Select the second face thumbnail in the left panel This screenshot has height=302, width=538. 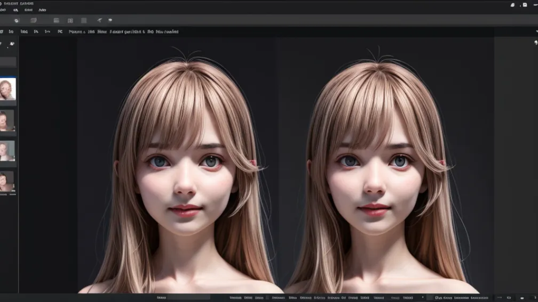click(7, 120)
